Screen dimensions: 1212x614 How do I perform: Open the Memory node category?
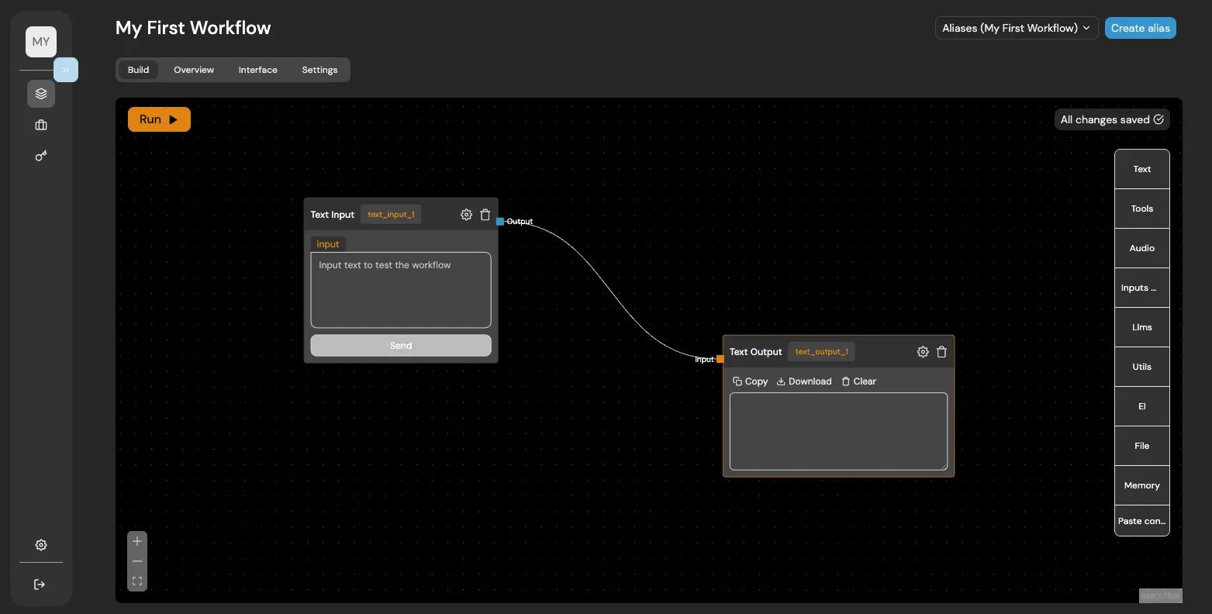pyautogui.click(x=1142, y=485)
